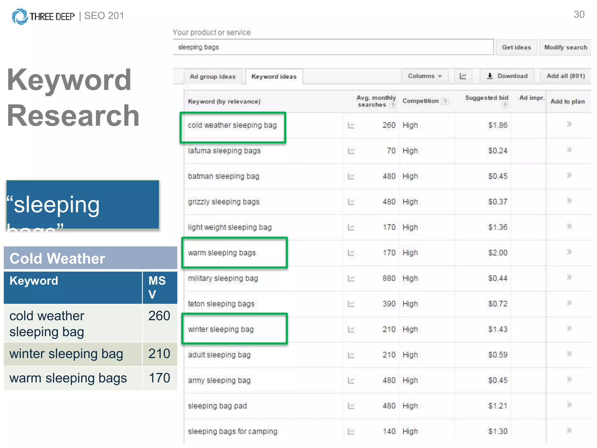Click trend chart icon for military sleeping bag
This screenshot has width=597, height=448.
(x=351, y=279)
